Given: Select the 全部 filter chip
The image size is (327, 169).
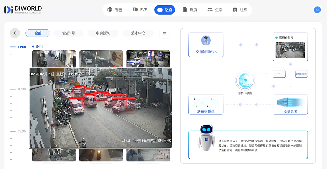Looking at the screenshot, I should [38, 33].
